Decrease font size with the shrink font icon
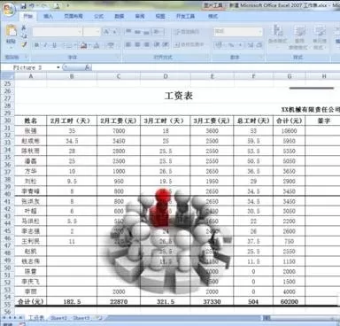Viewport: 340px width, 326px height. click(115, 32)
